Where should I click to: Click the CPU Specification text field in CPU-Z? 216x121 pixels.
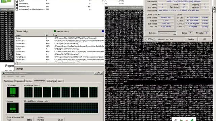pos(184,1)
